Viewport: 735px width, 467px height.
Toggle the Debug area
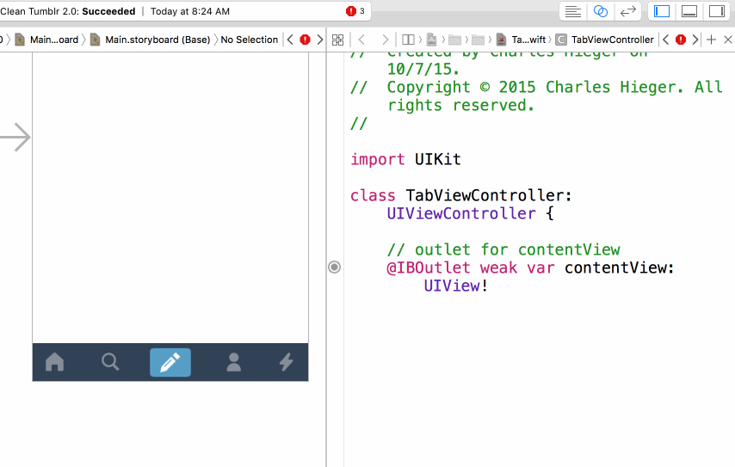(x=689, y=11)
